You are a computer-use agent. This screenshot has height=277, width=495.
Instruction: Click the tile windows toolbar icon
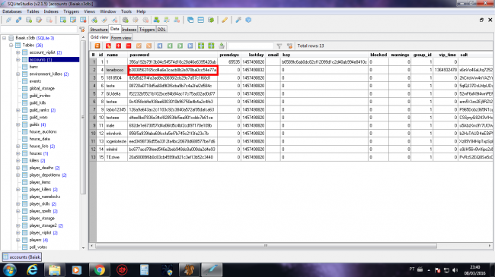(200, 20)
